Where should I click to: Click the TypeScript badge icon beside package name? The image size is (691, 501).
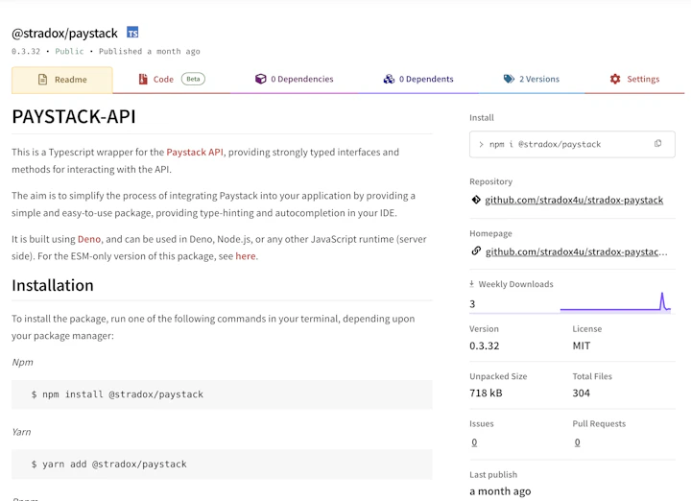tap(132, 33)
